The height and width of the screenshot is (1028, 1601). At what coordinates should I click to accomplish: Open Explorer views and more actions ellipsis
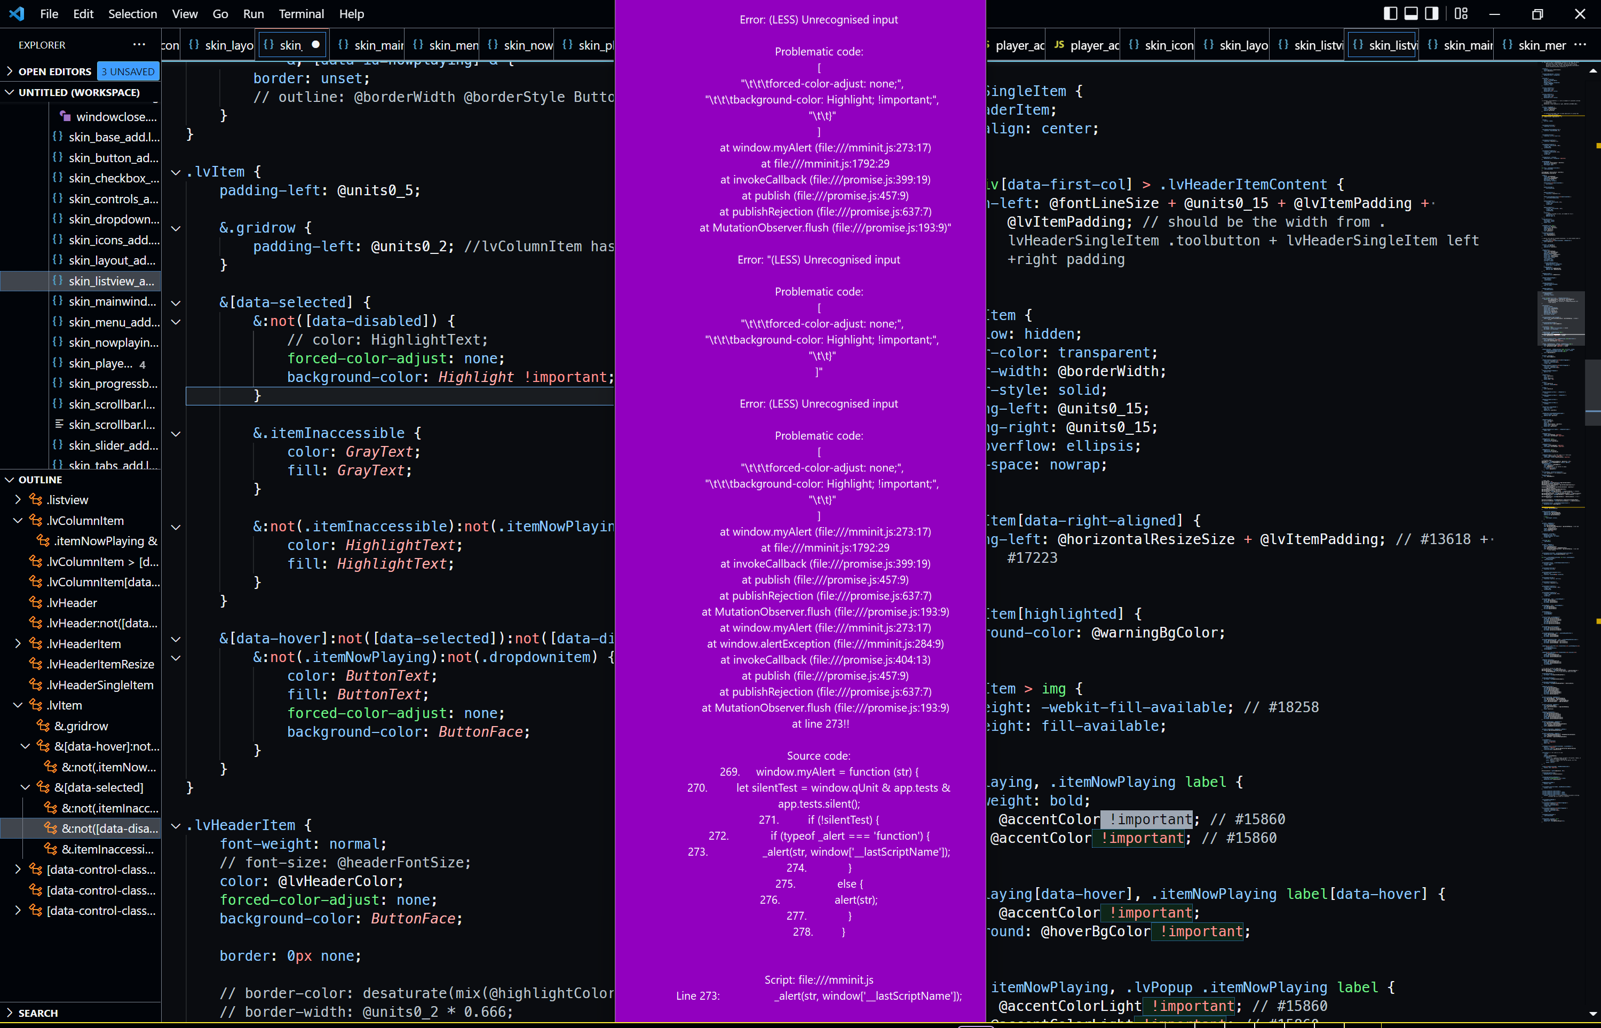(139, 45)
